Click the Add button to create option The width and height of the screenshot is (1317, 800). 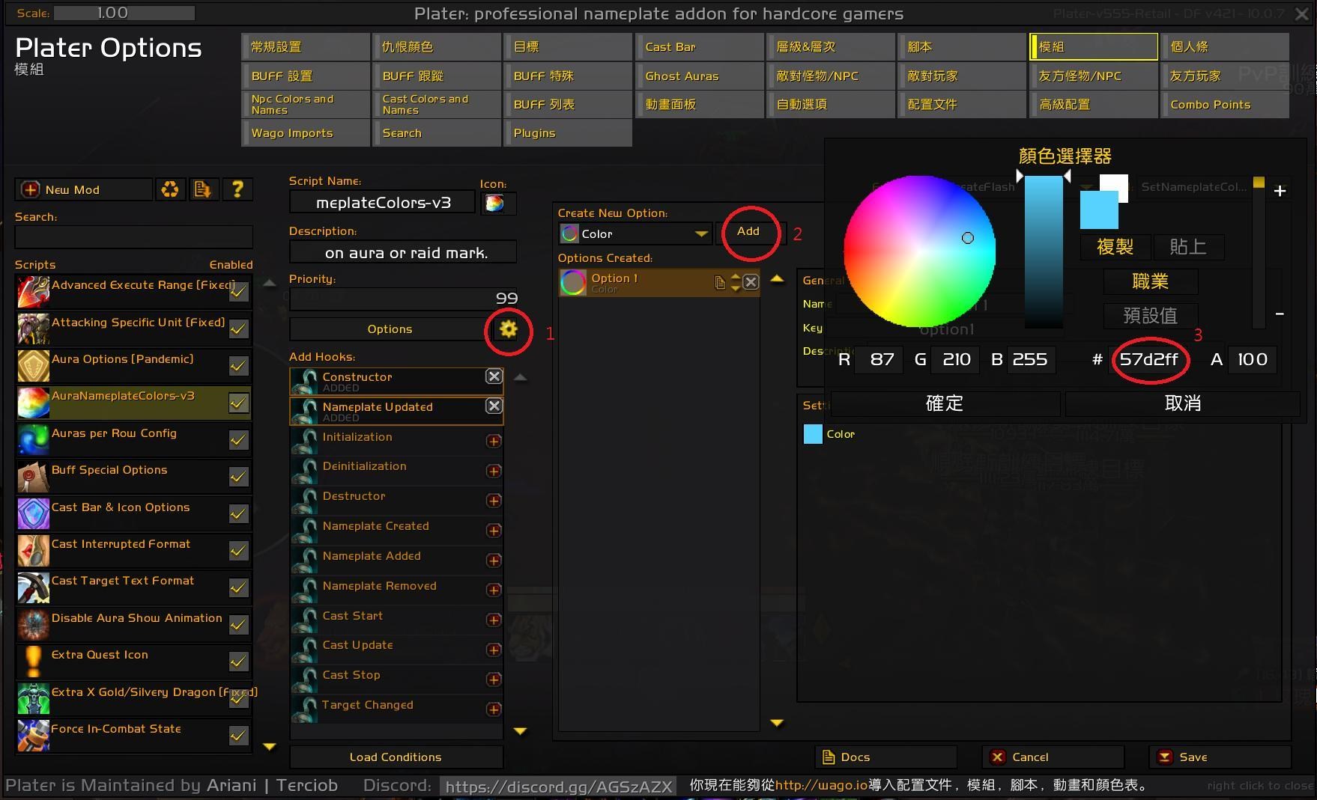pyautogui.click(x=748, y=231)
